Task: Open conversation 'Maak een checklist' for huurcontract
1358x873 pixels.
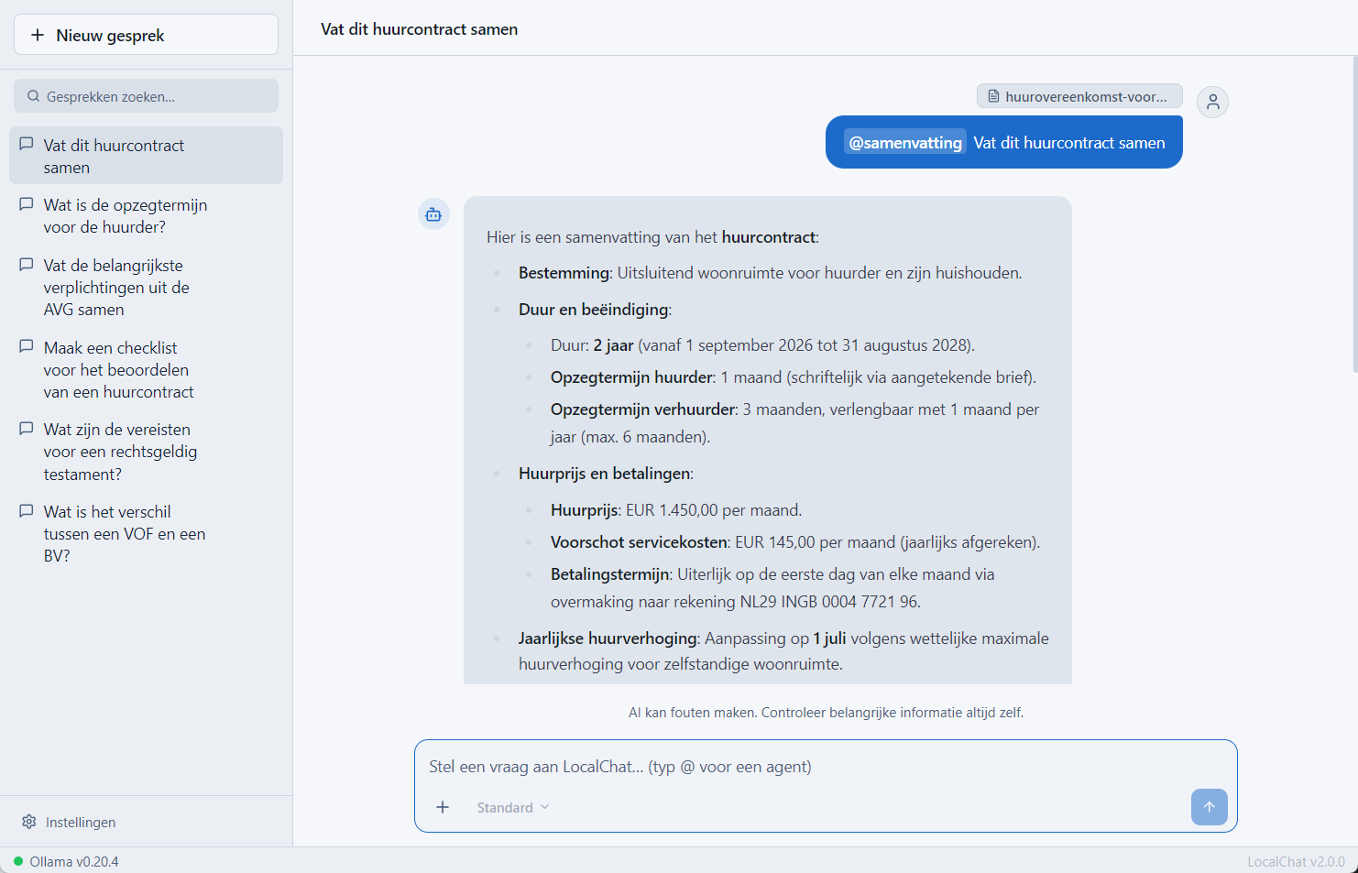Action: pyautogui.click(x=146, y=370)
